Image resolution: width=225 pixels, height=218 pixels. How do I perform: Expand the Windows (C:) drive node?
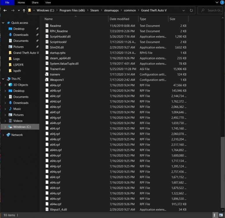pyautogui.click(x=5, y=127)
